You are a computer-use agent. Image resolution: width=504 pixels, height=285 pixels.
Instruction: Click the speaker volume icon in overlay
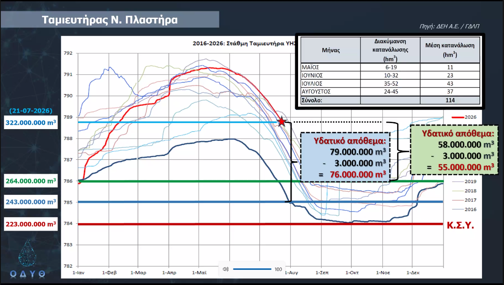[x=226, y=269]
